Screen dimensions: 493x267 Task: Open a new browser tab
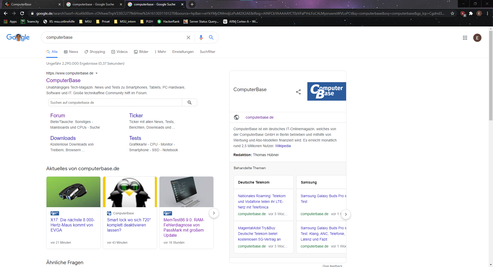pyautogui.click(x=192, y=4)
